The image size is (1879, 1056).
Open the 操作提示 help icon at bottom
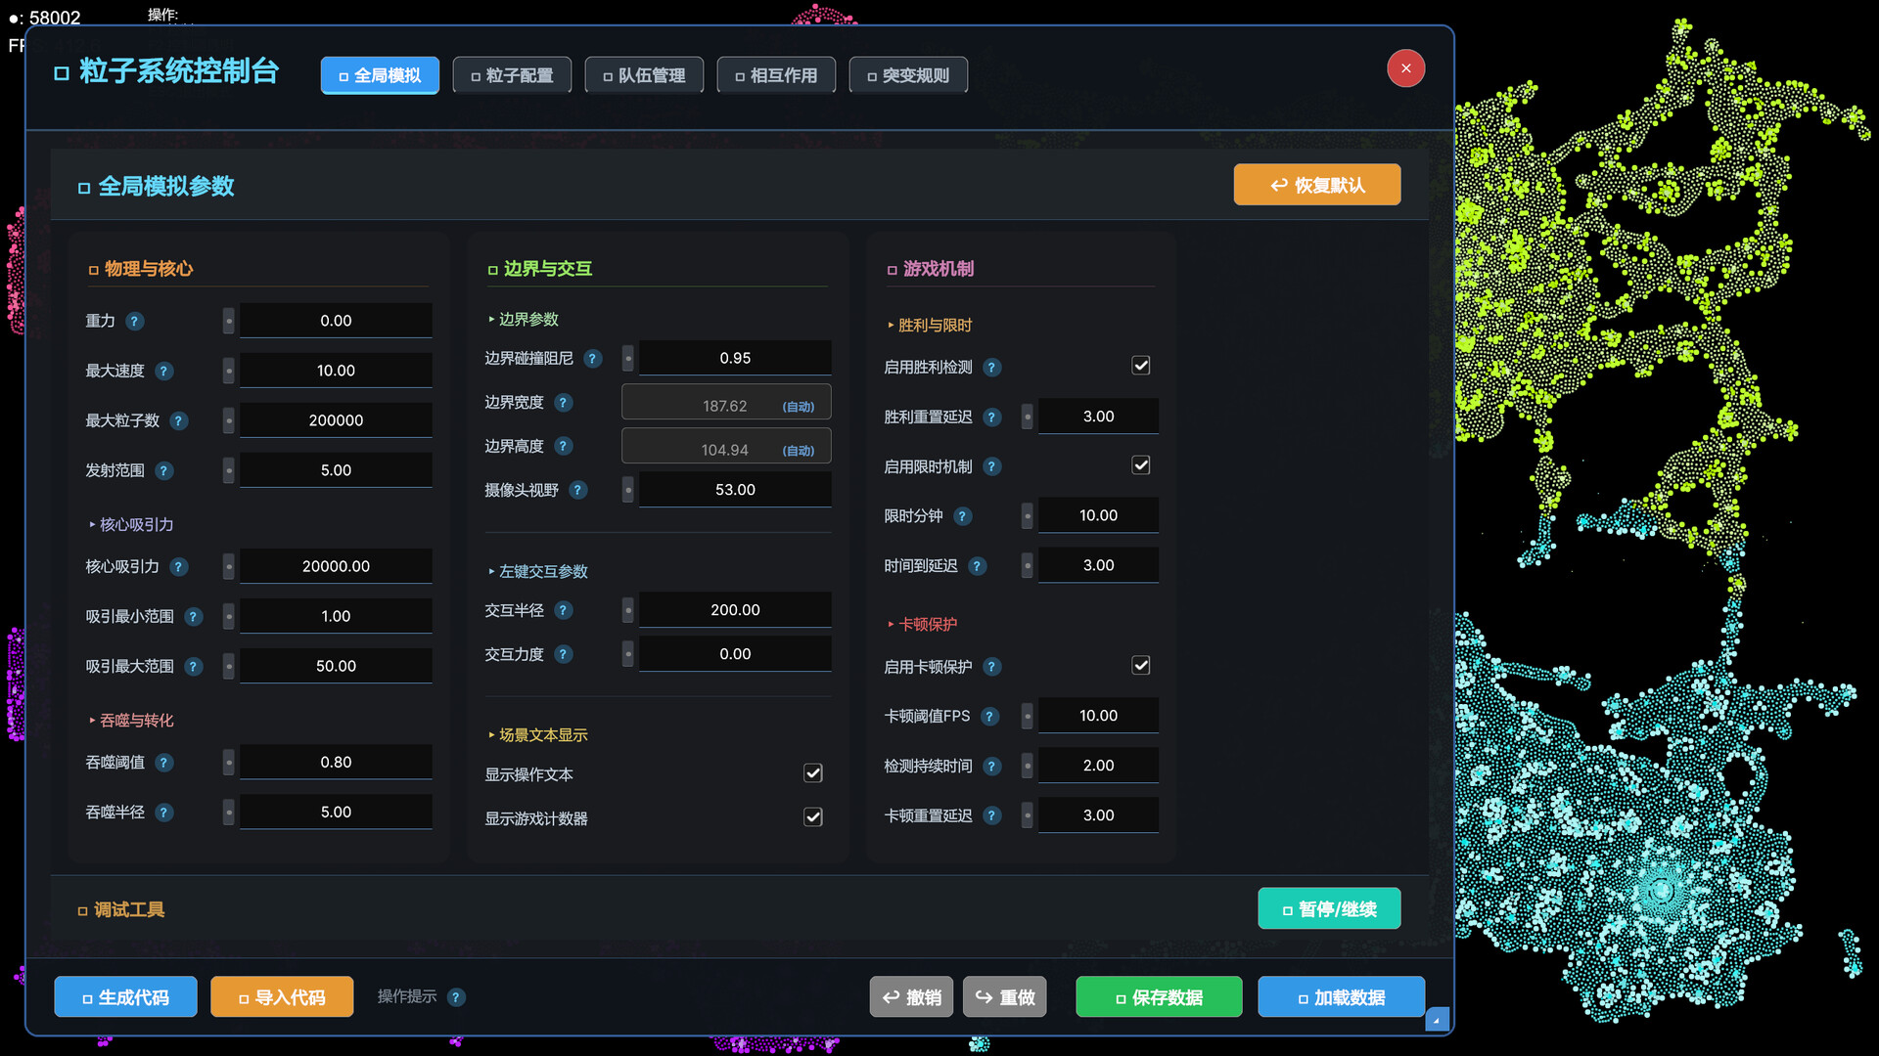tap(456, 997)
